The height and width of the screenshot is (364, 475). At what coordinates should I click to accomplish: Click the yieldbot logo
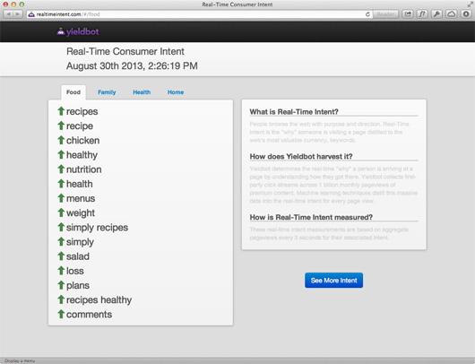78,31
